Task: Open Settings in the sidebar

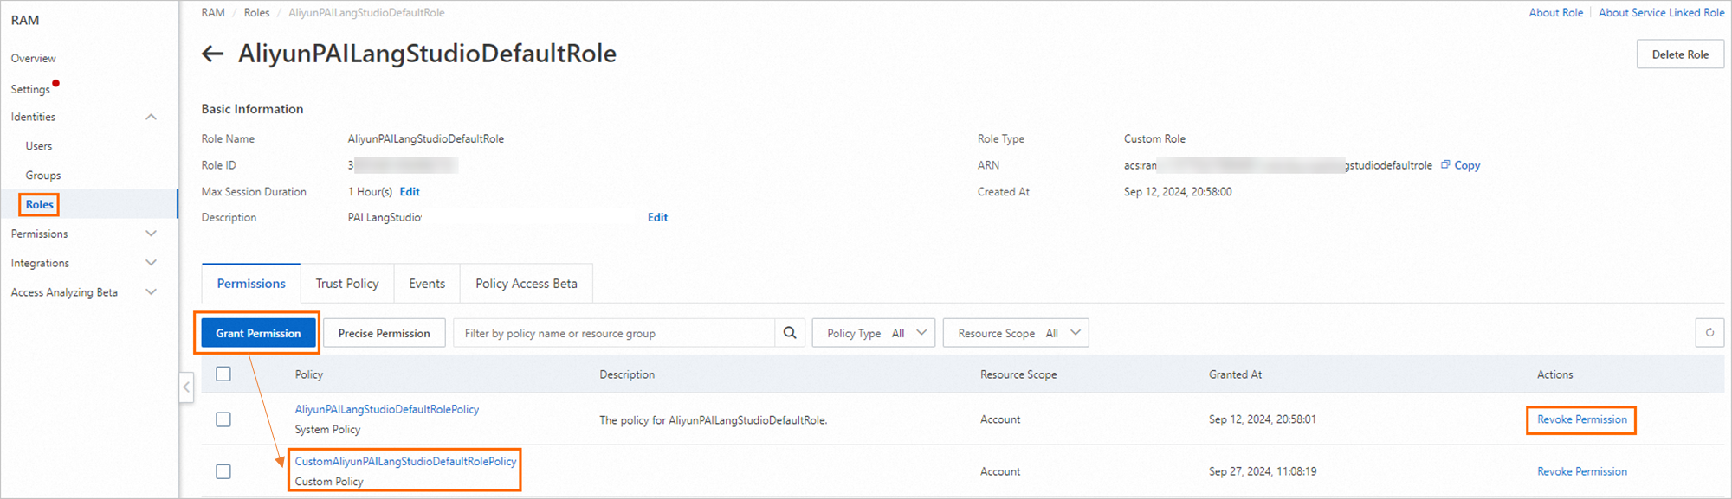Action: pos(30,89)
